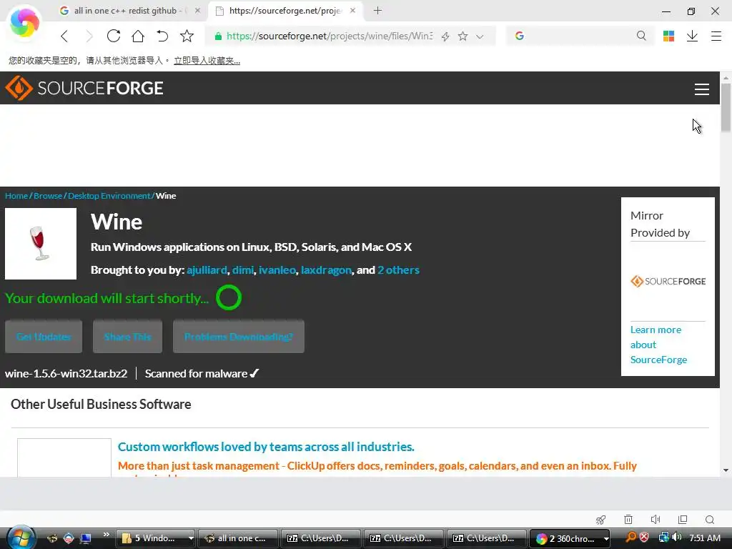The image size is (732, 549).
Task: Click the SourceForge mirror logo
Action: pos(668,281)
